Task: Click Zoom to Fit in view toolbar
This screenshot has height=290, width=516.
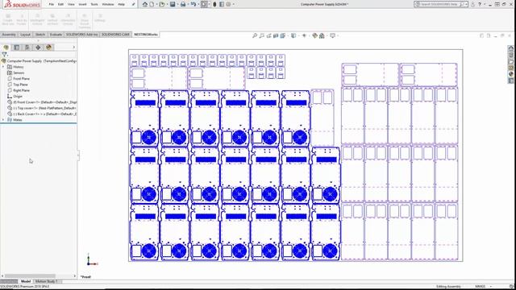Action: pos(255,35)
